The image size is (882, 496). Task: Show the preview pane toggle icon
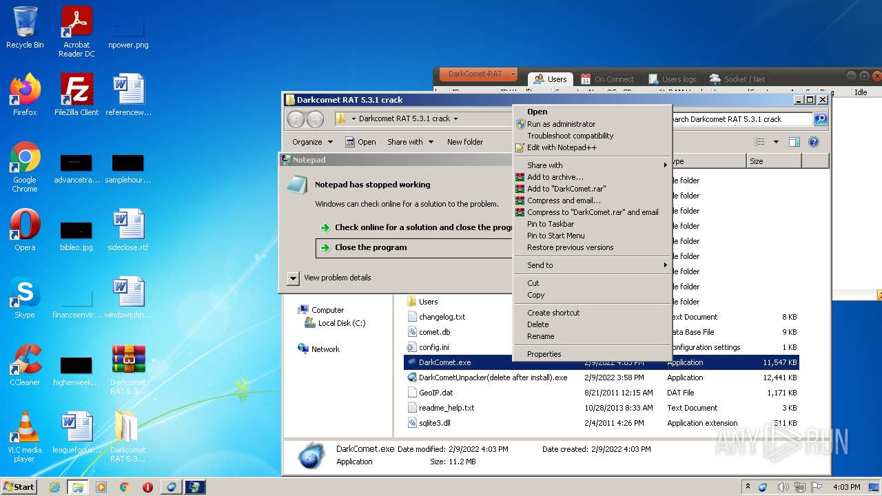[794, 142]
